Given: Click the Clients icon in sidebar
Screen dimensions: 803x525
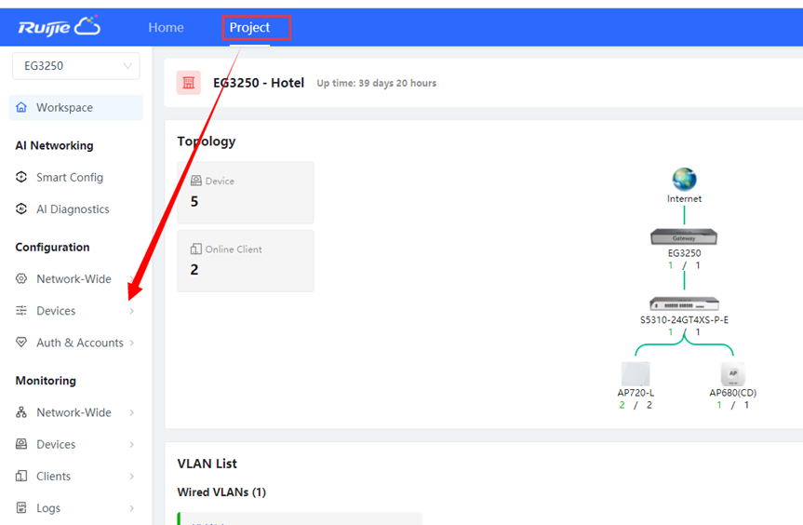Looking at the screenshot, I should click(x=21, y=476).
